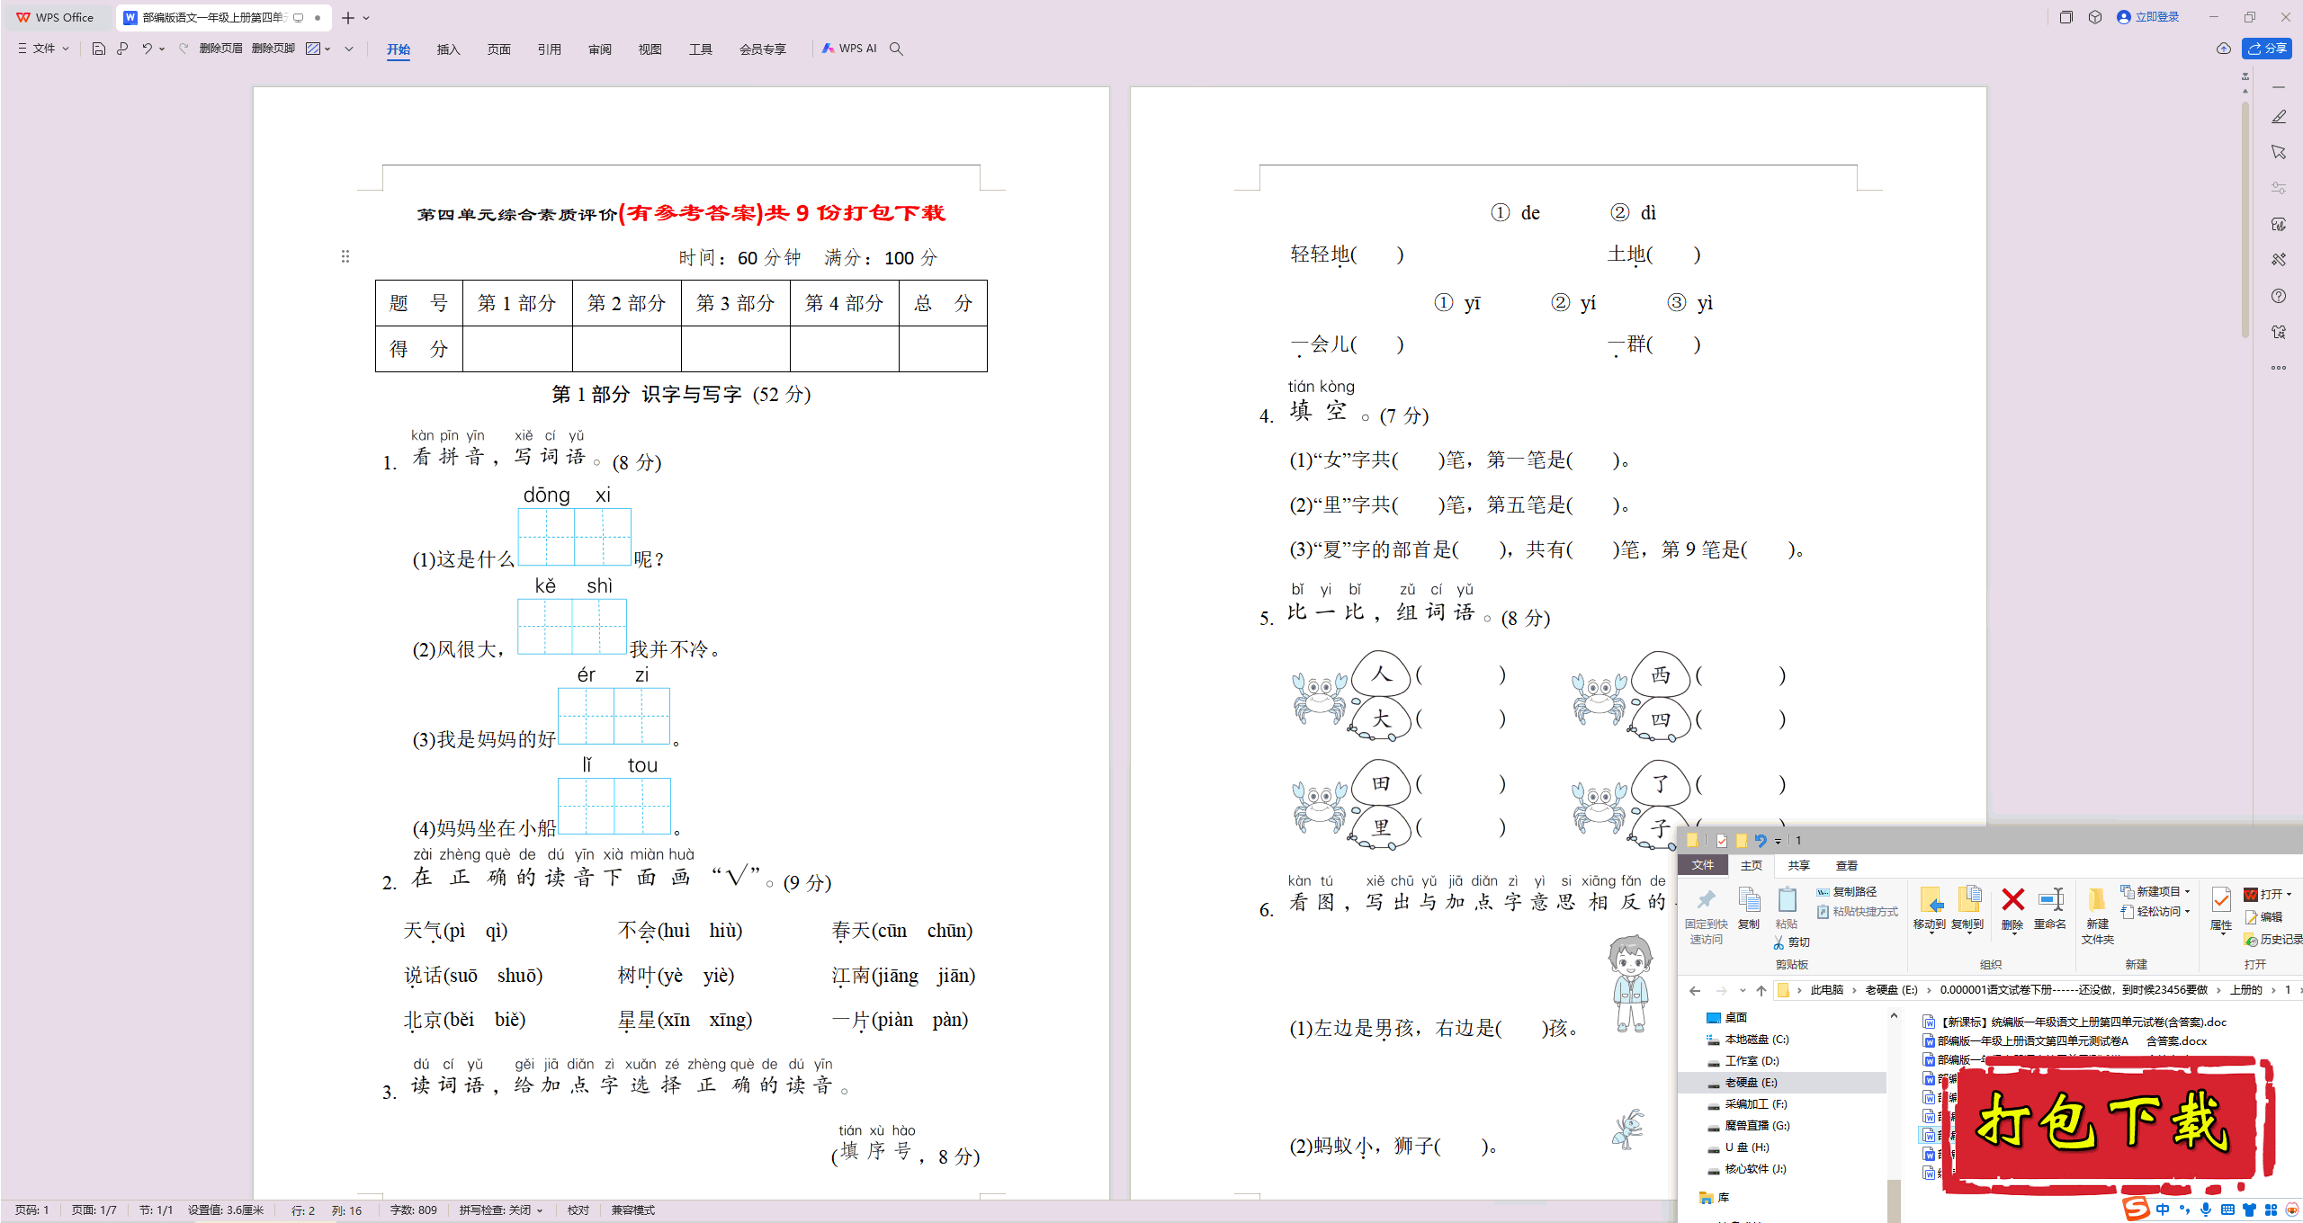Click the Pin to Quick Access icon
The height and width of the screenshot is (1223, 2303).
point(1706,900)
